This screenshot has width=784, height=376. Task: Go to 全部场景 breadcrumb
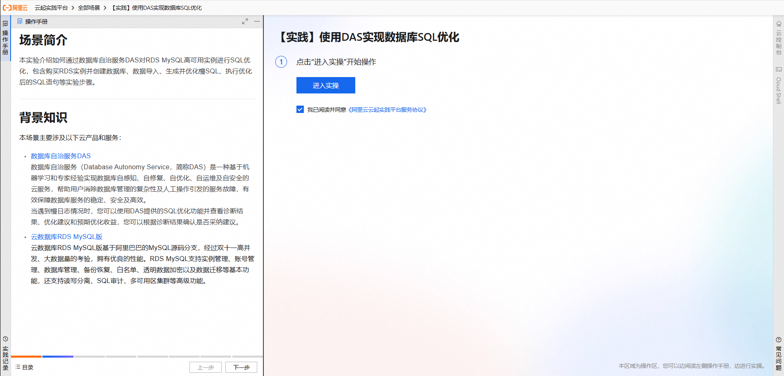click(x=89, y=8)
